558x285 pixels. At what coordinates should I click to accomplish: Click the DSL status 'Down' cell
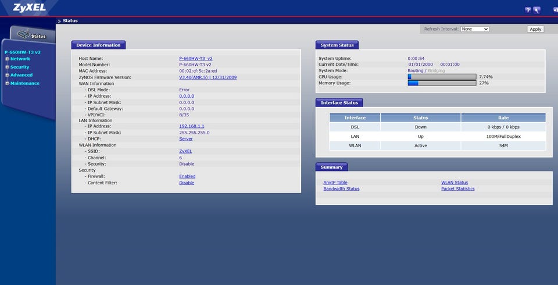click(421, 127)
